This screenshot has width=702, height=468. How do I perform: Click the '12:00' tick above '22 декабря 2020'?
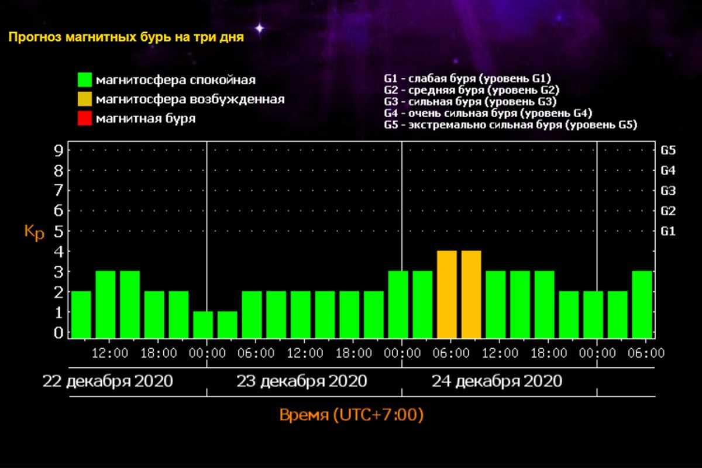(110, 353)
